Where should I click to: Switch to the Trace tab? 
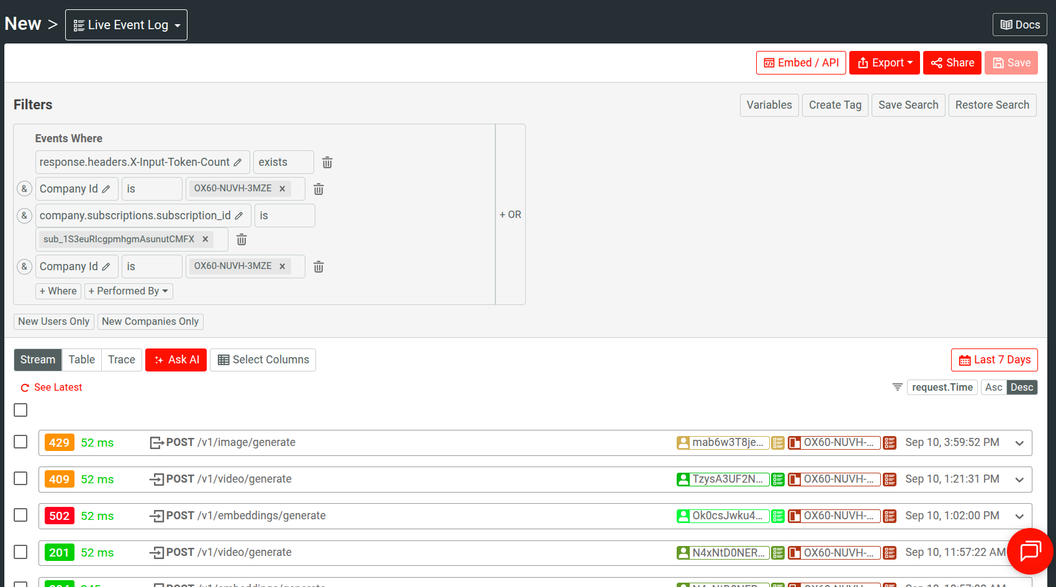pos(121,360)
